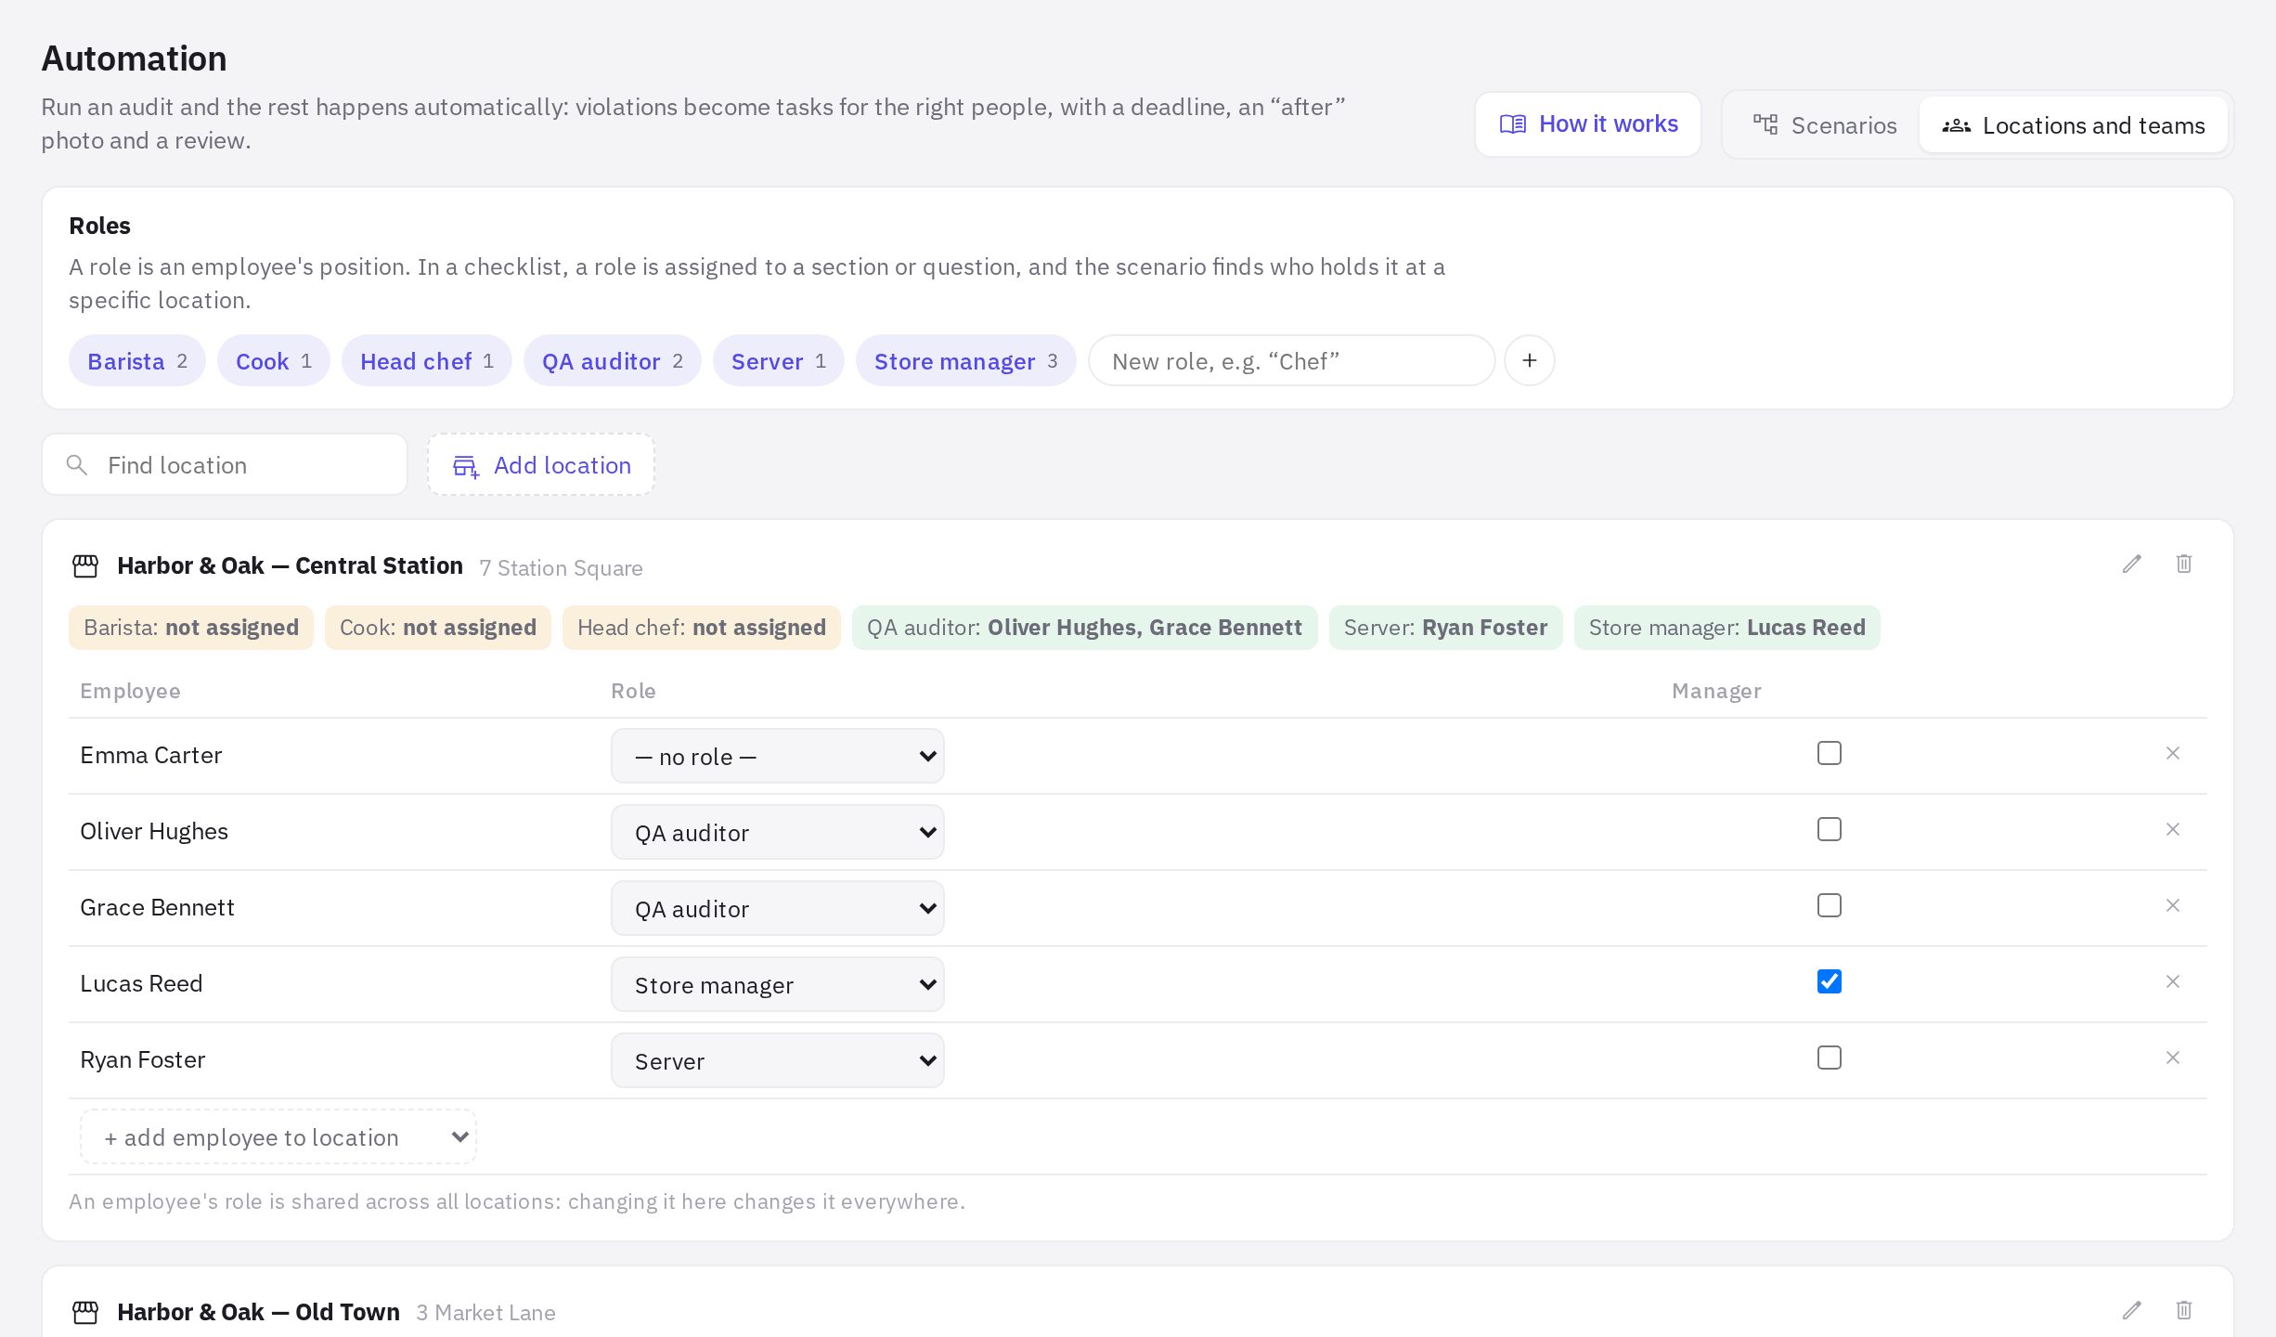The height and width of the screenshot is (1337, 2276).
Task: Select the QA auditor role chip
Action: (613, 361)
